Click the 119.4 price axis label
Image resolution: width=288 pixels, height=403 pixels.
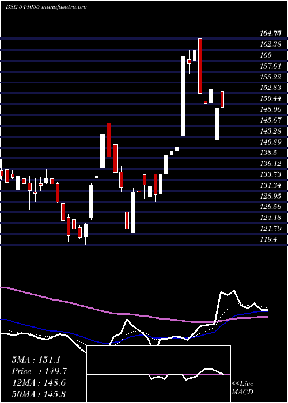268,239
